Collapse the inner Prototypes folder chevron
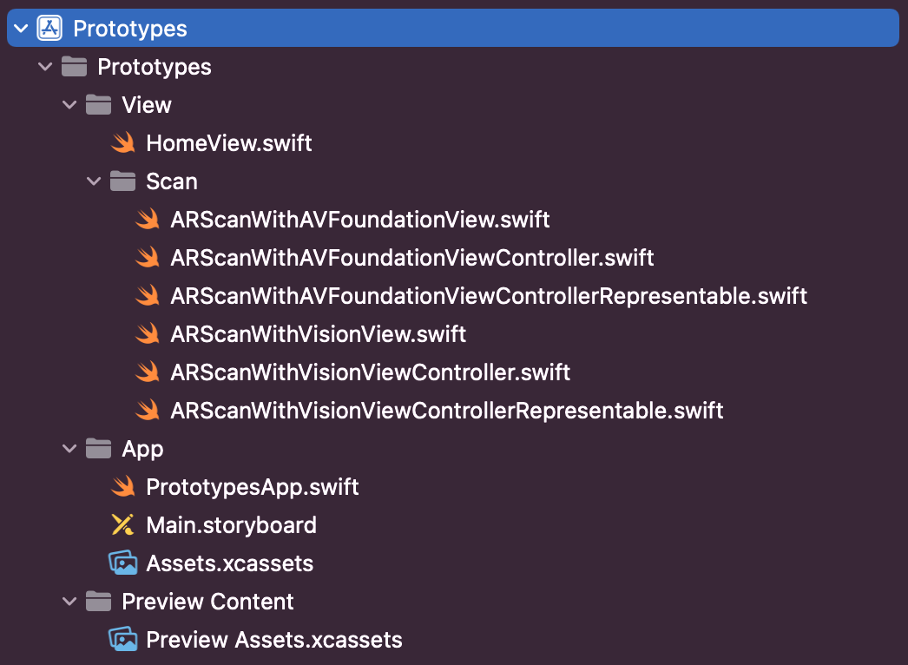Screen dimensions: 908x665 pyautogui.click(x=45, y=67)
